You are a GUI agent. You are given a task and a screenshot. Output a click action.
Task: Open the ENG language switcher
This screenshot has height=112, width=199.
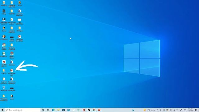coord(185,110)
